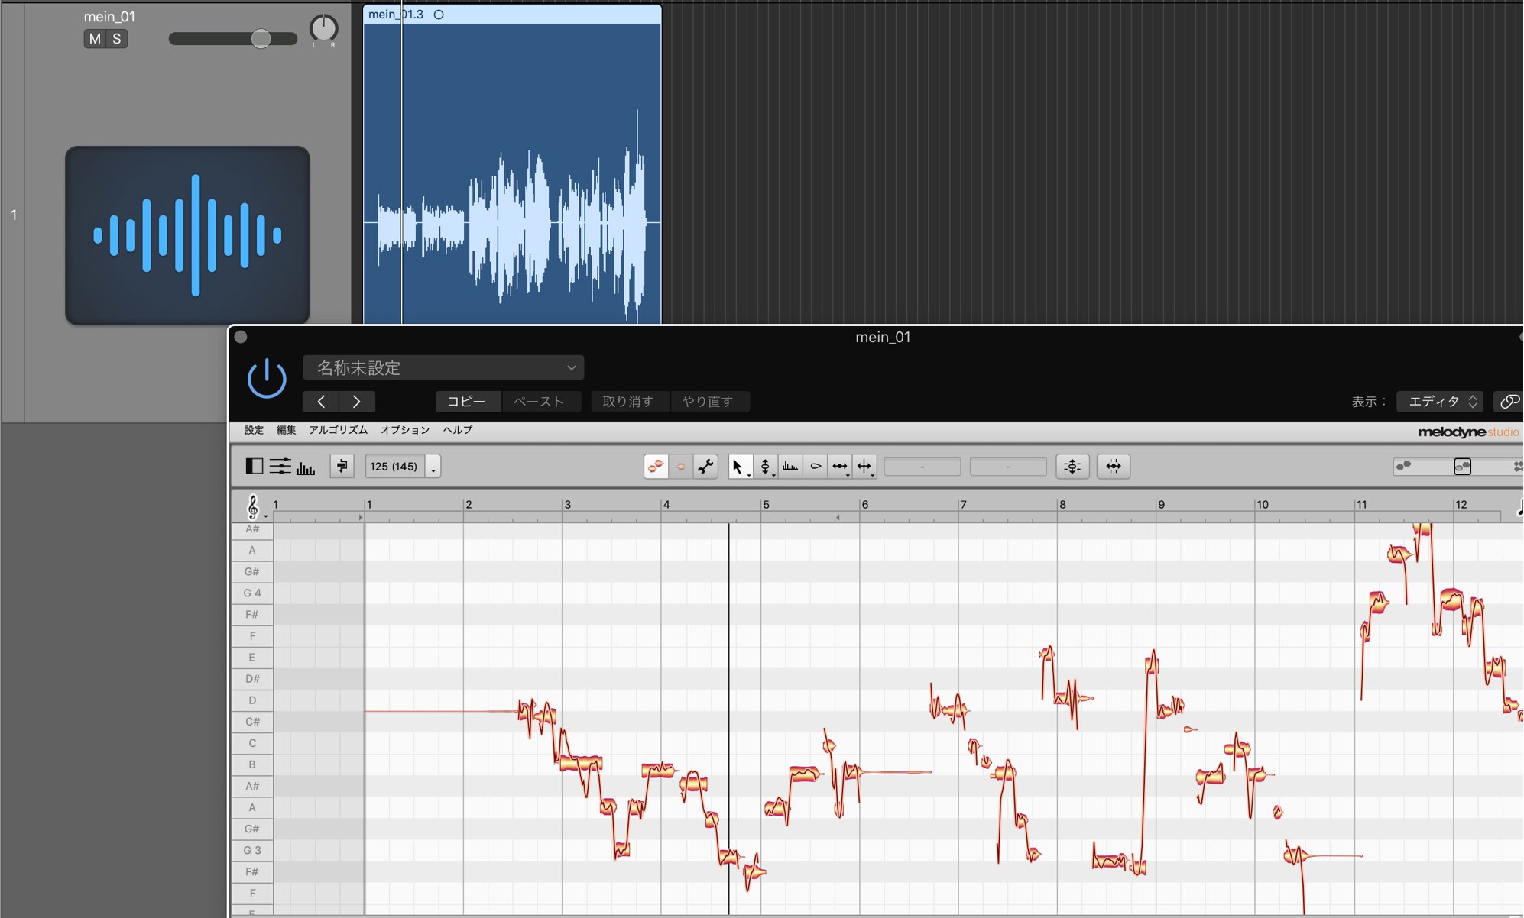The height and width of the screenshot is (918, 1524).
Task: Solo the mein_01 track
Action: [117, 39]
